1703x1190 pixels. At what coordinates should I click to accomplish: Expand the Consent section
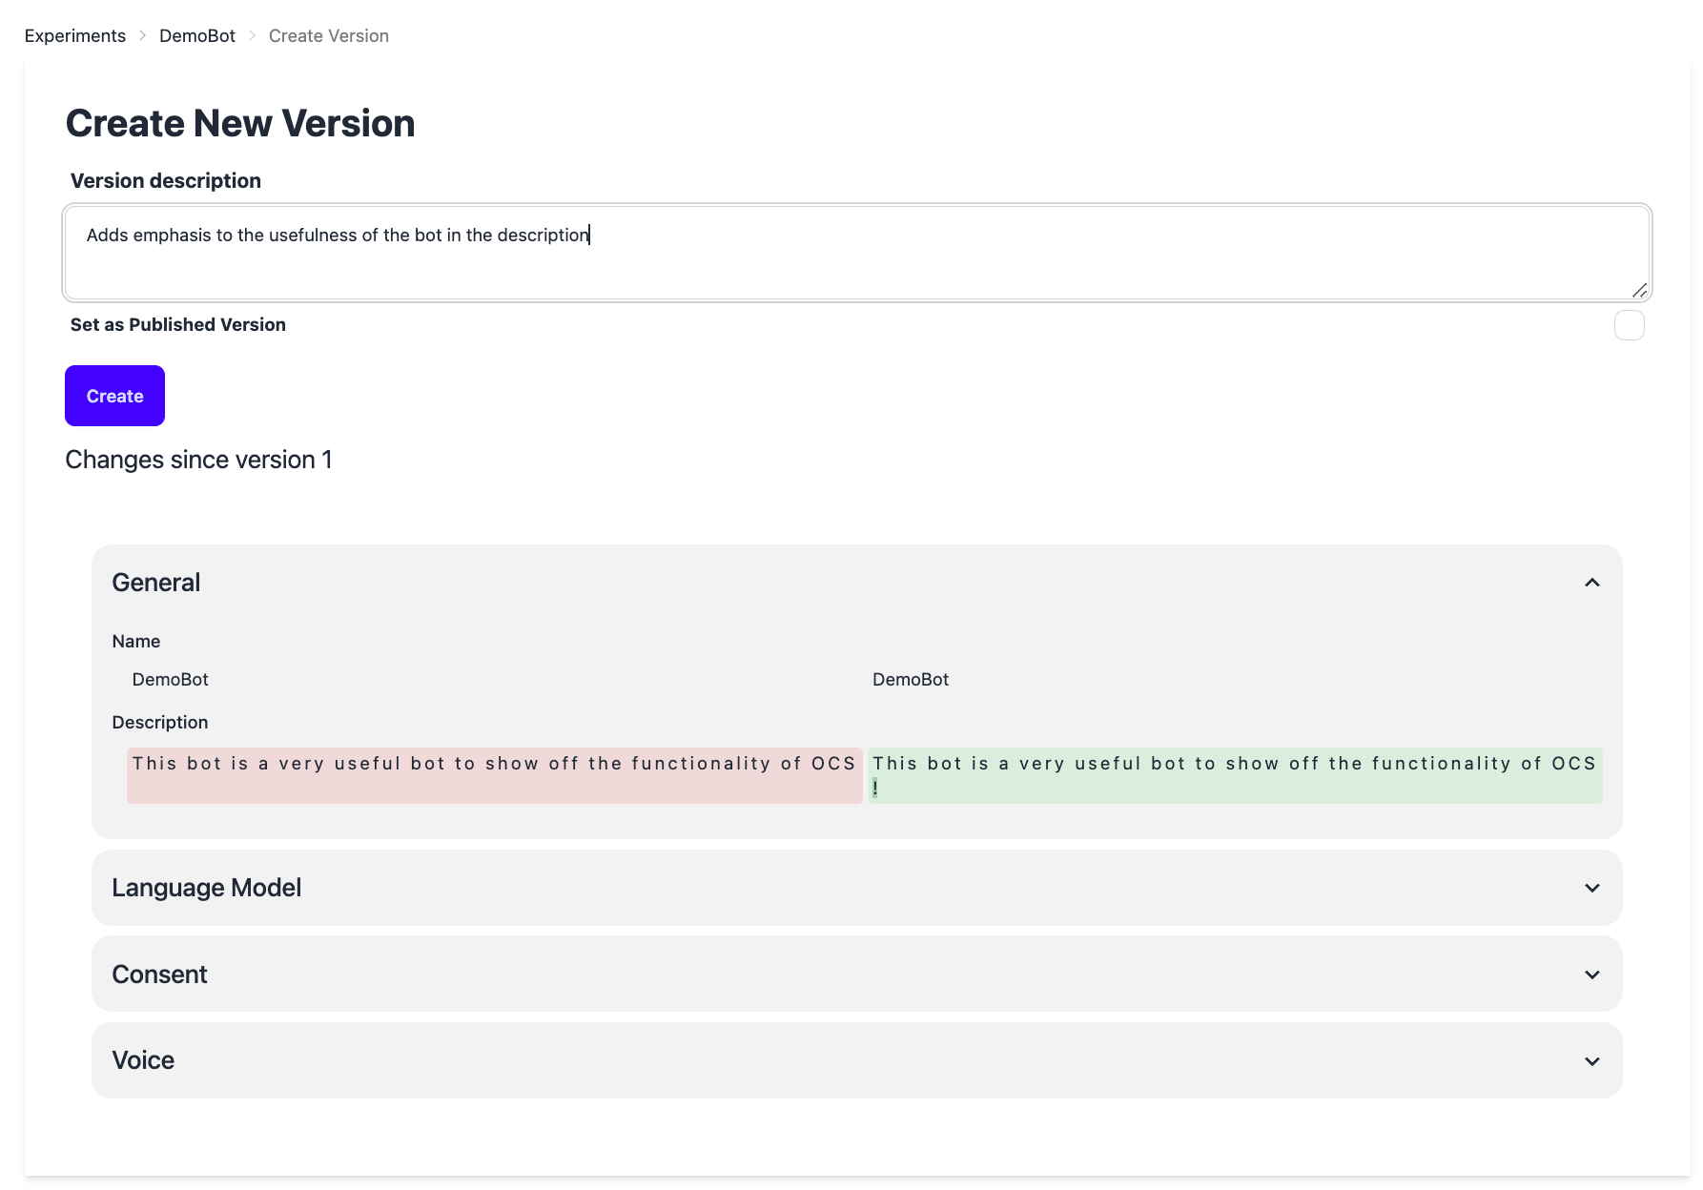point(856,975)
